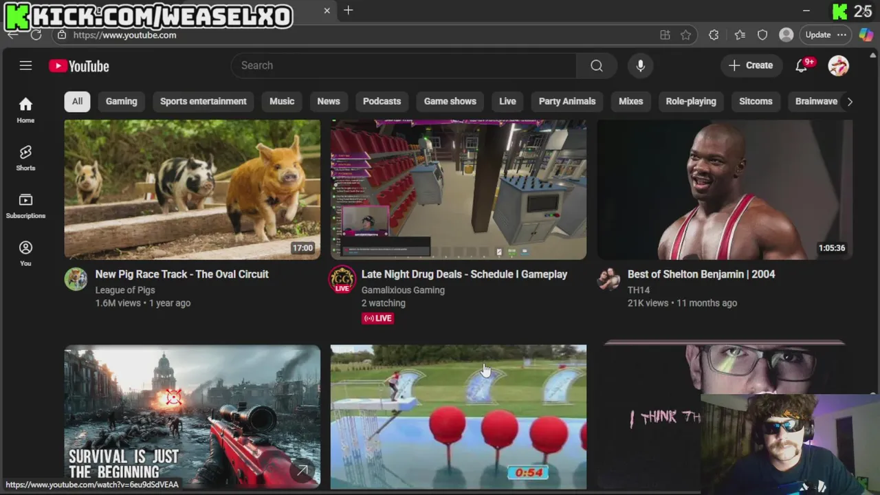This screenshot has width=880, height=495.
Task: Select the Sitcoms chip
Action: coord(756,101)
